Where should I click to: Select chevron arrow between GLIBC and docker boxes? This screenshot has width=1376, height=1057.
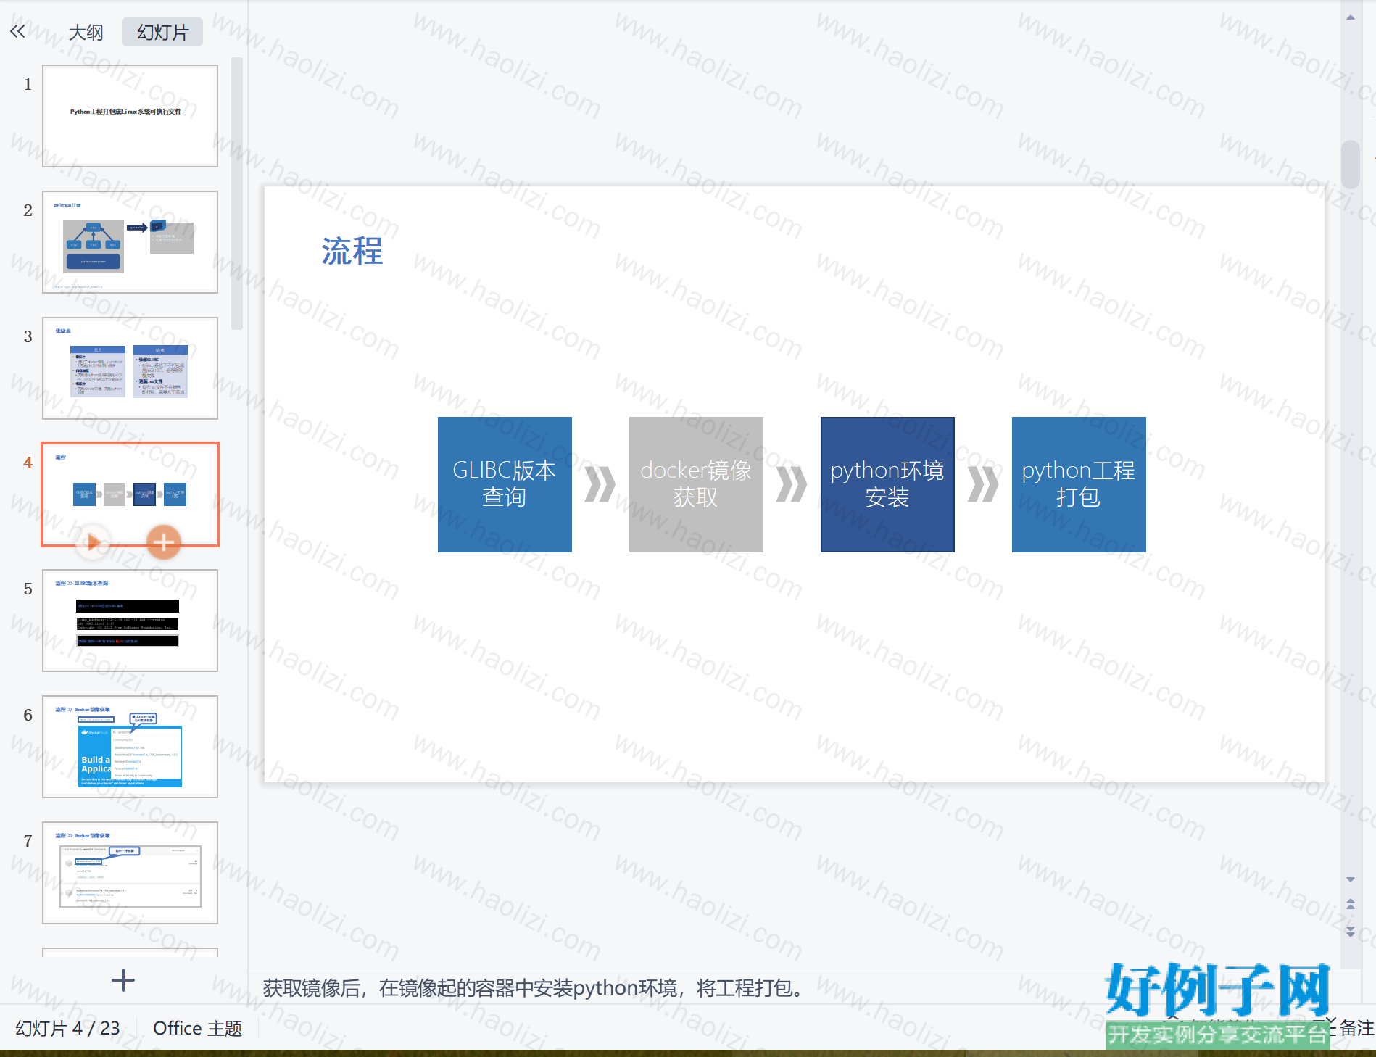coord(600,484)
